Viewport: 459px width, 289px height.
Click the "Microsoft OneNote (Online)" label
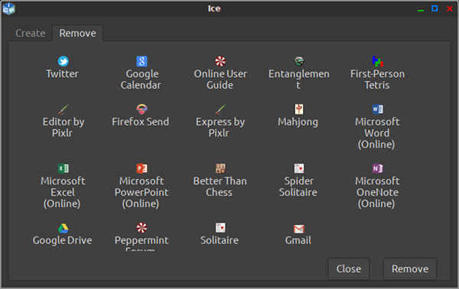tap(377, 192)
